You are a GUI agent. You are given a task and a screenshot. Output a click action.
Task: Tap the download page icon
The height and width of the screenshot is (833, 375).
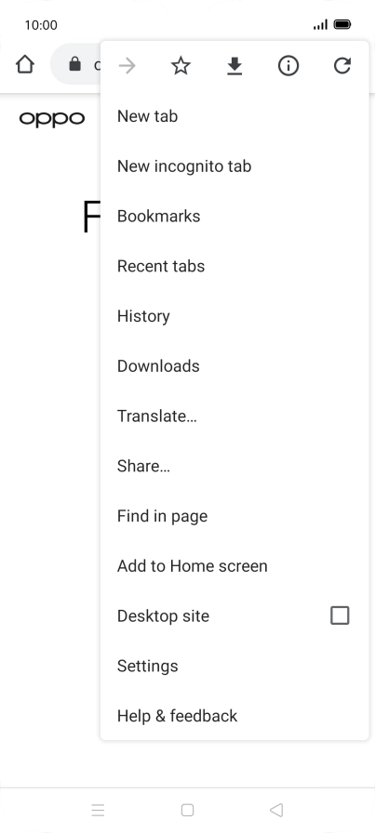point(234,66)
